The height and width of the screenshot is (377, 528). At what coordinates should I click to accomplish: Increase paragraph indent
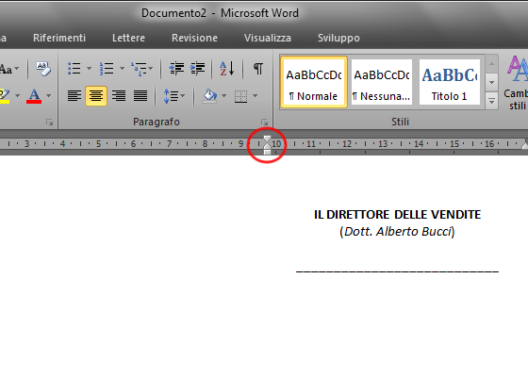(x=198, y=69)
